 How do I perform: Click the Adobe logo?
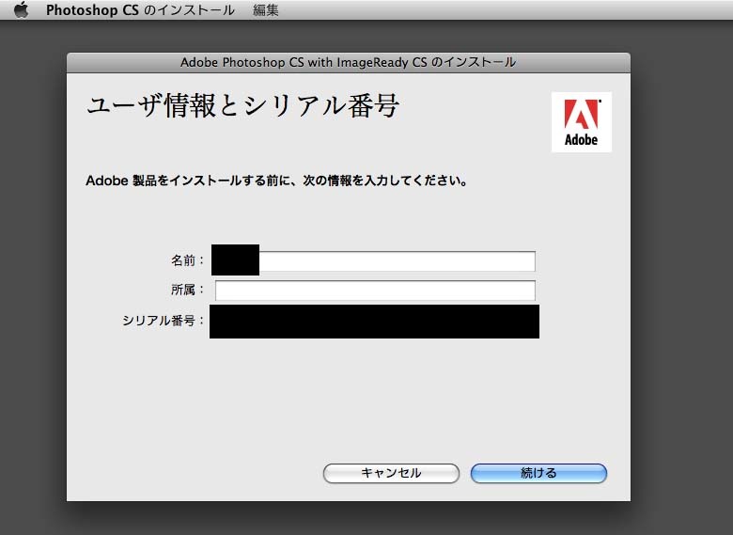[582, 122]
